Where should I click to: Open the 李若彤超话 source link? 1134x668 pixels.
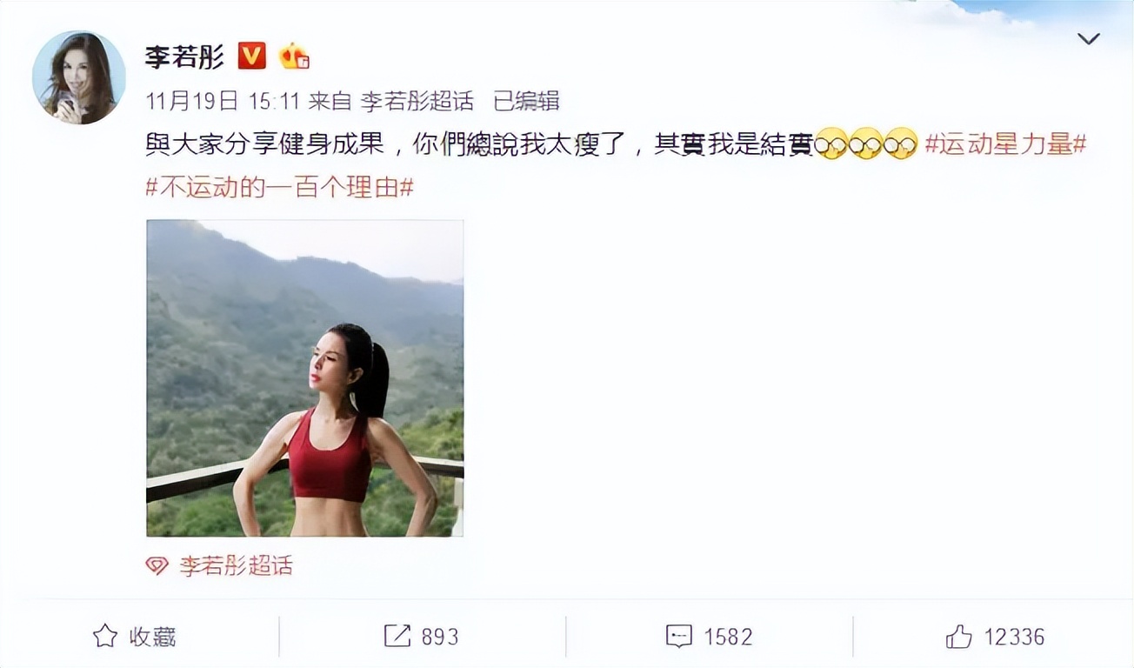coord(417,101)
